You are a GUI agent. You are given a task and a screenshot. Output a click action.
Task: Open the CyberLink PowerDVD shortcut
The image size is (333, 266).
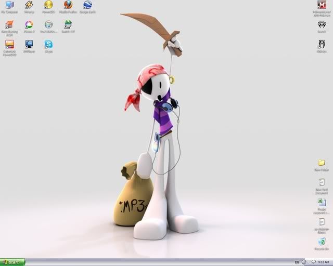(x=9, y=45)
